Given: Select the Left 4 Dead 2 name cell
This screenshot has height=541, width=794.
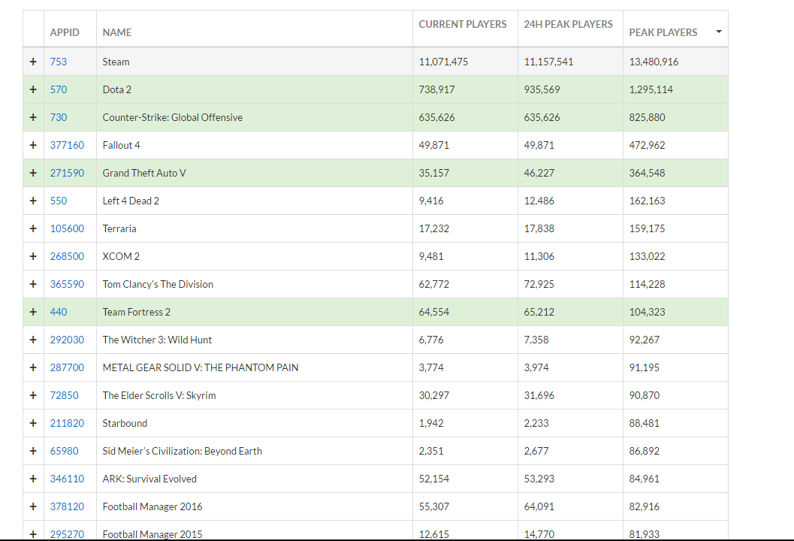Looking at the screenshot, I should [131, 201].
